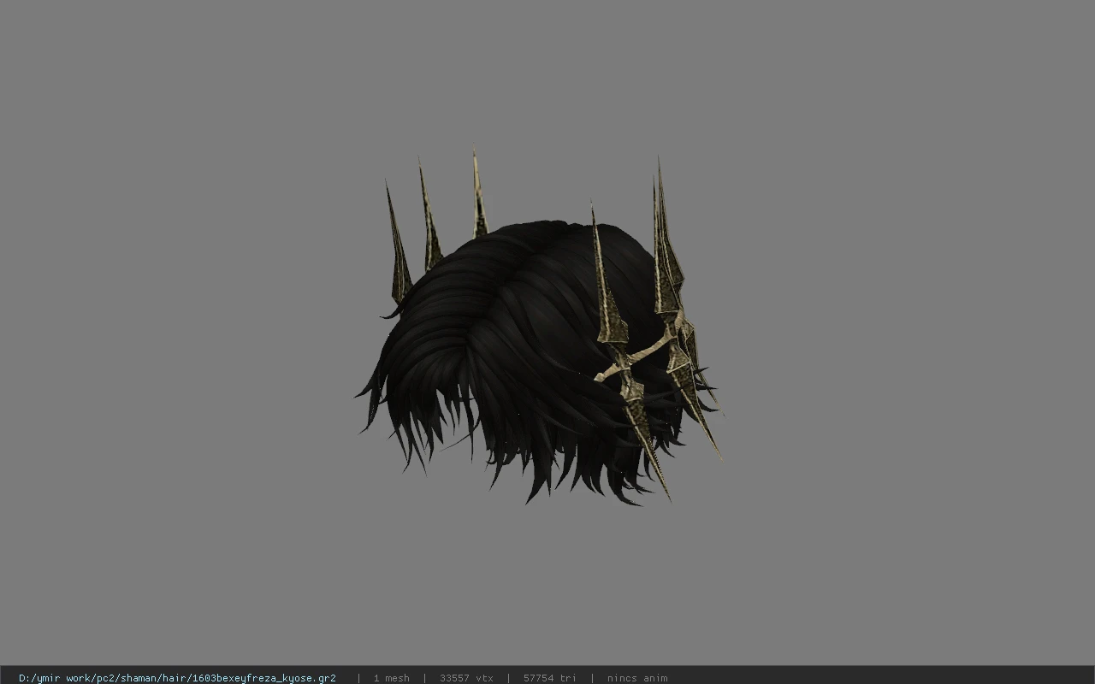Click the "33557 vtx" vertex count

click(x=466, y=678)
